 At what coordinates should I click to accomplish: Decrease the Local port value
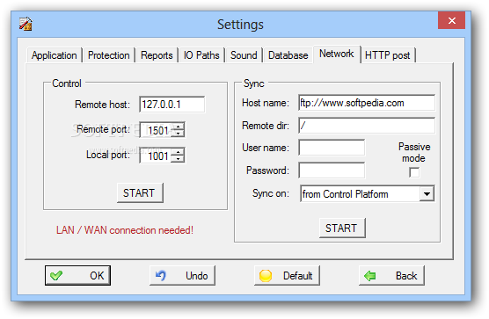[178, 159]
